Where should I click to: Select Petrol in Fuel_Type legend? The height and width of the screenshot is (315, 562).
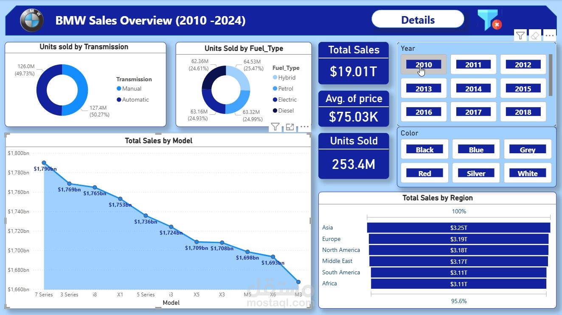click(x=283, y=88)
